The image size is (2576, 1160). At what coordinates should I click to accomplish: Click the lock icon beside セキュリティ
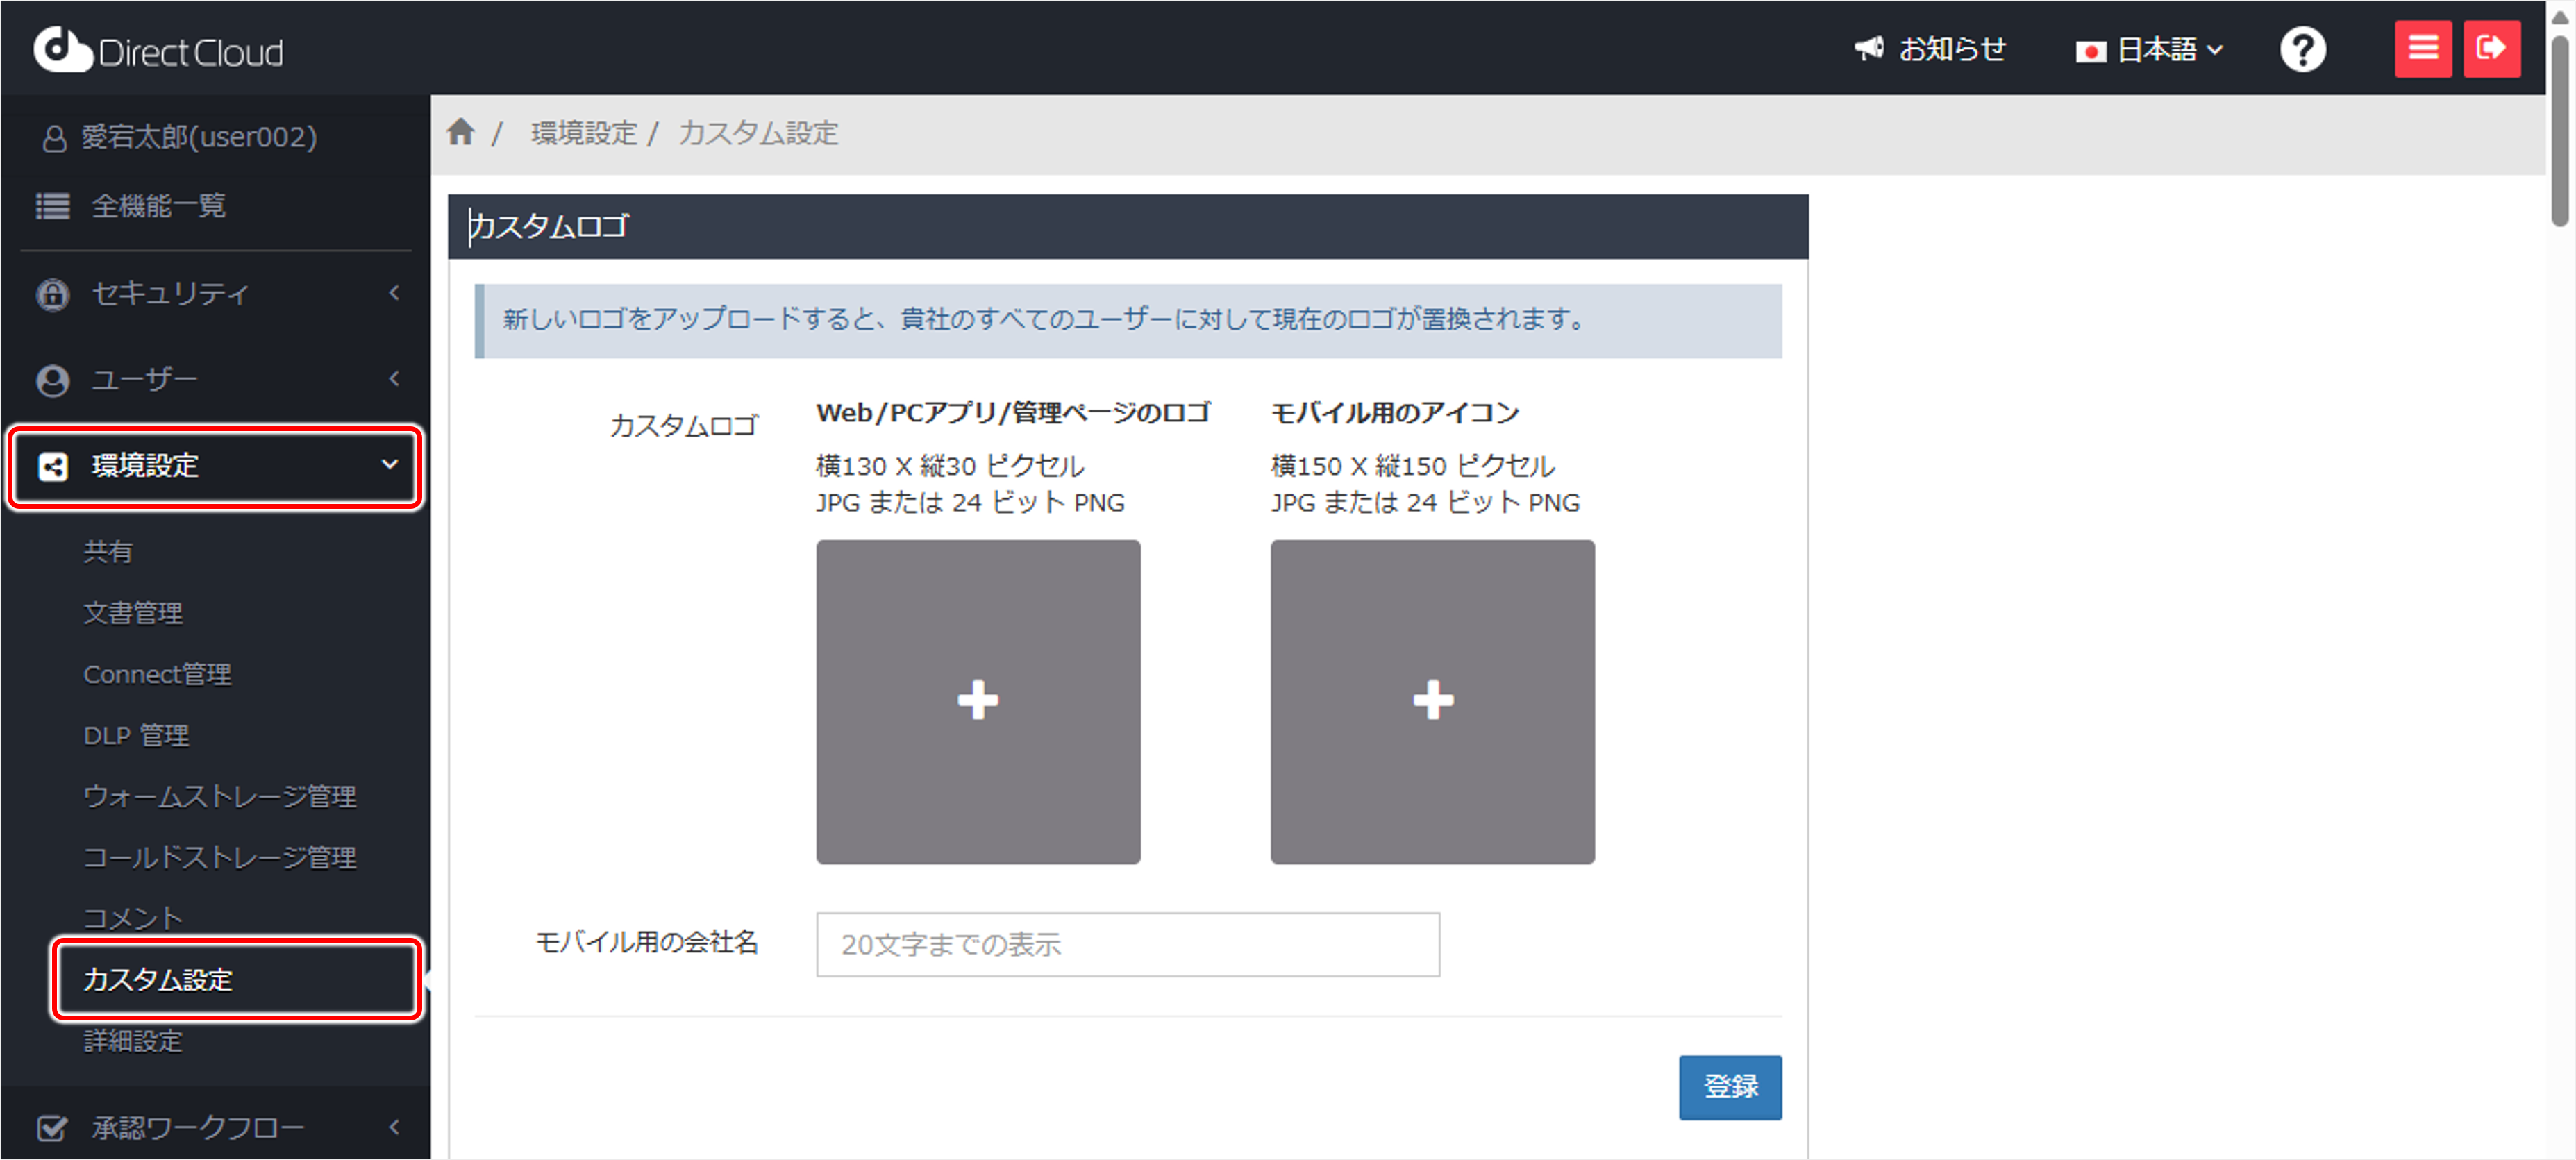tap(52, 294)
